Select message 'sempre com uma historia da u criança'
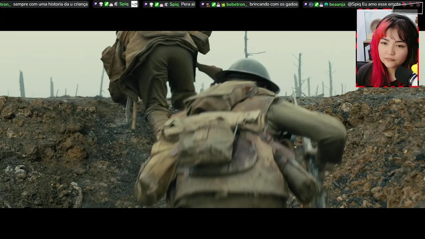 (x=50, y=4)
